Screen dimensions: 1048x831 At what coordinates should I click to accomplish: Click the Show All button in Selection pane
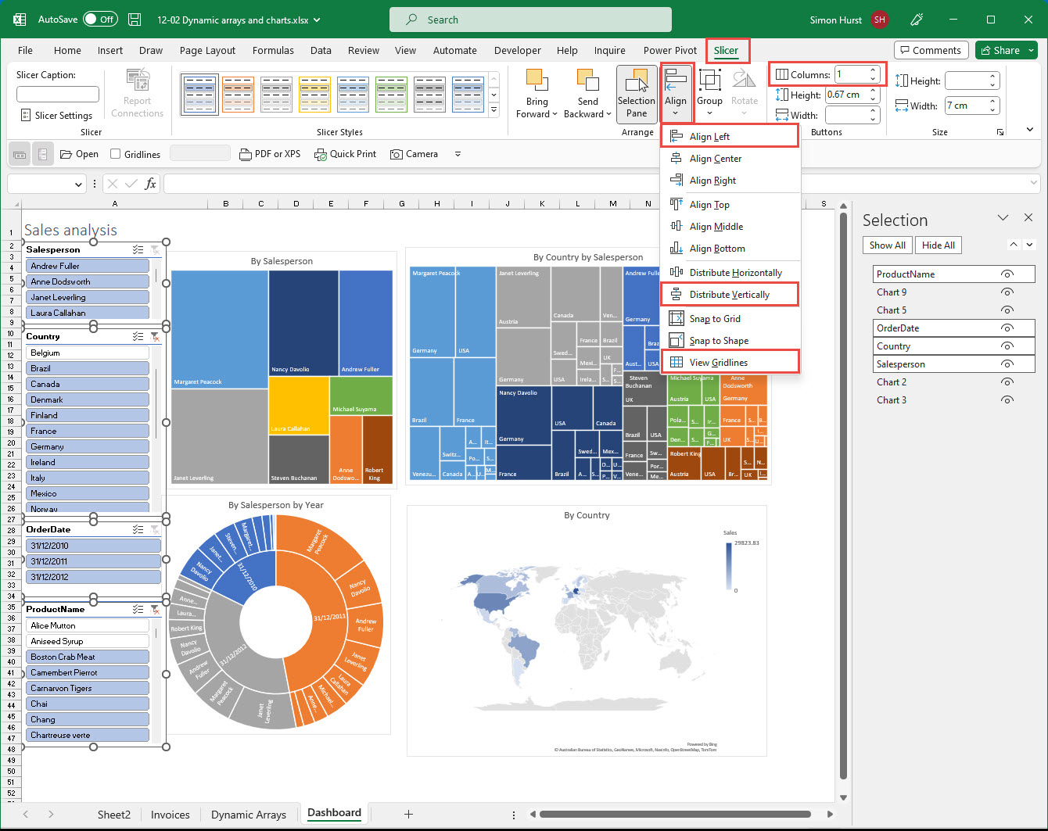887,245
